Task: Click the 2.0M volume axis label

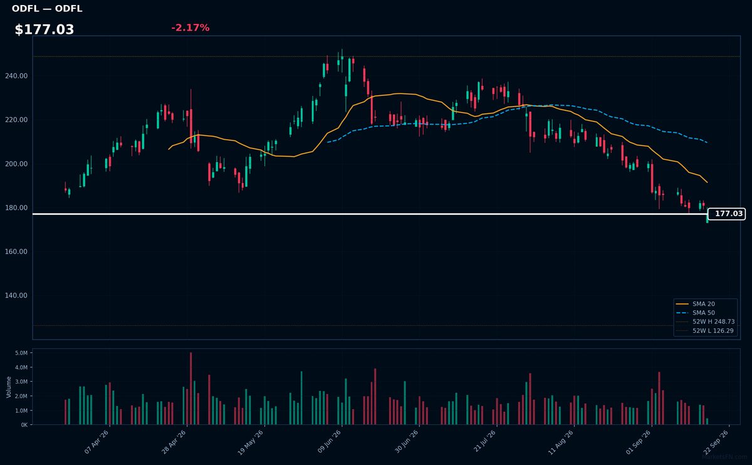Action: tap(22, 396)
